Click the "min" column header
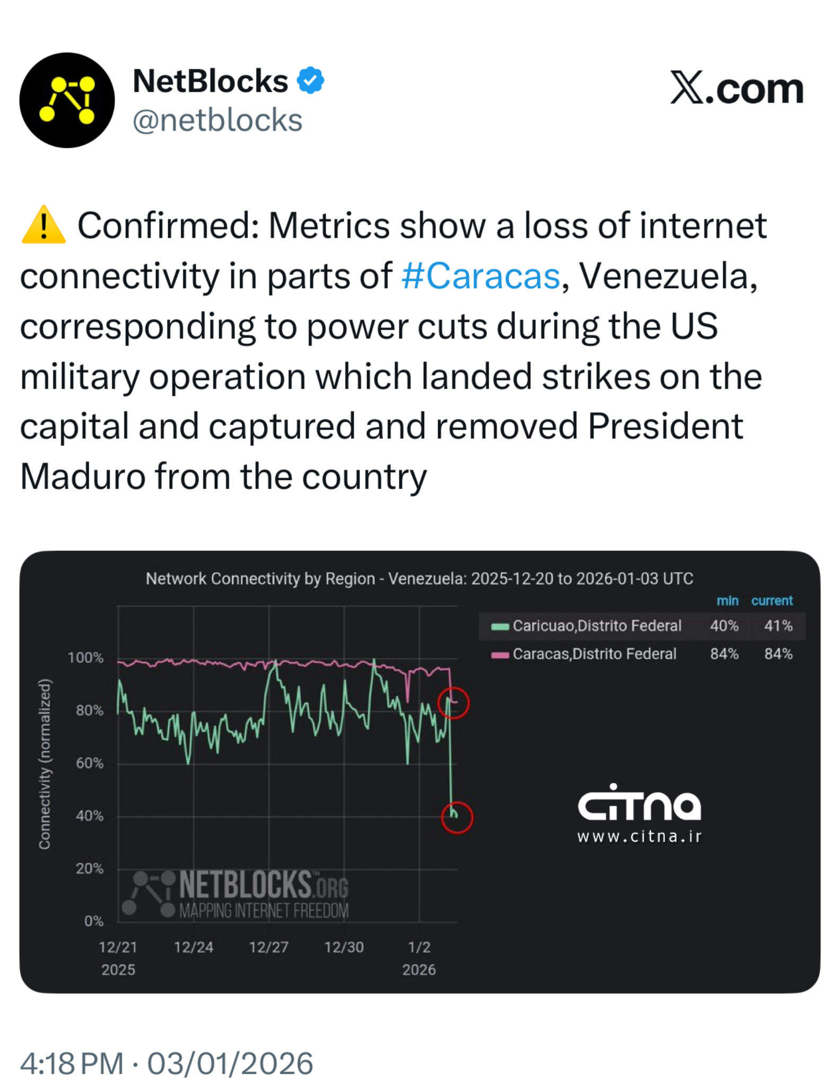 tap(727, 600)
